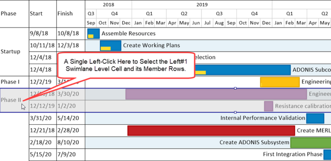Select the Startup swimlane cell
The width and height of the screenshot is (331, 161).
(14, 52)
